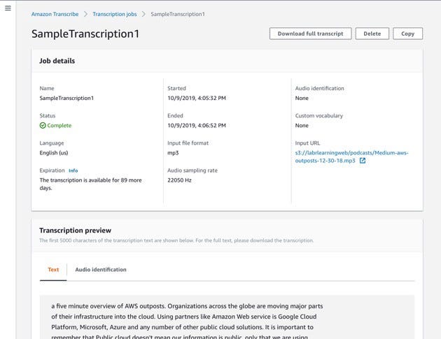Viewport: 441px width, 339px height.
Task: Click the job Name value SampleTranscription1
Action: pos(66,99)
